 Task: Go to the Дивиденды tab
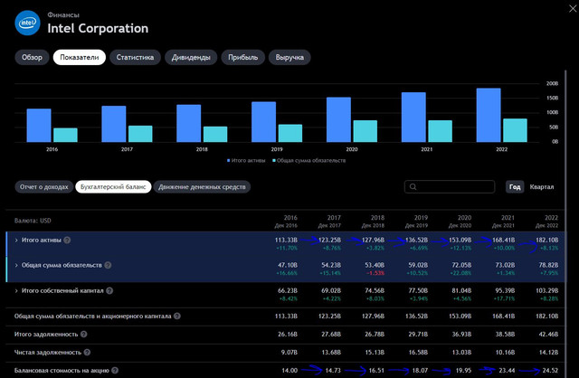(x=191, y=57)
